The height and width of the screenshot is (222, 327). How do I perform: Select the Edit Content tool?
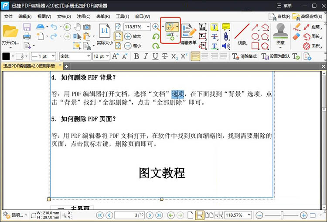tap(171, 27)
